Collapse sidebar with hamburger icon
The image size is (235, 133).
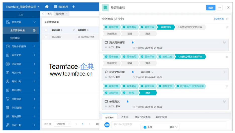pyautogui.click(x=21, y=14)
